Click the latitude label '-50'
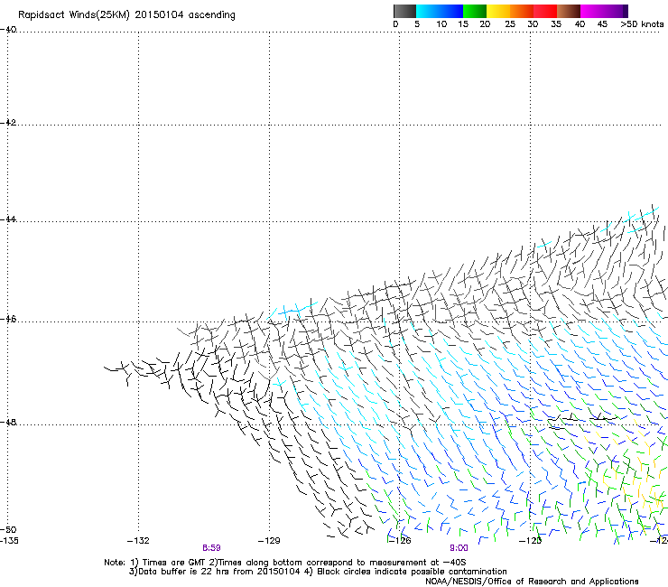The width and height of the screenshot is (668, 587). (x=8, y=529)
